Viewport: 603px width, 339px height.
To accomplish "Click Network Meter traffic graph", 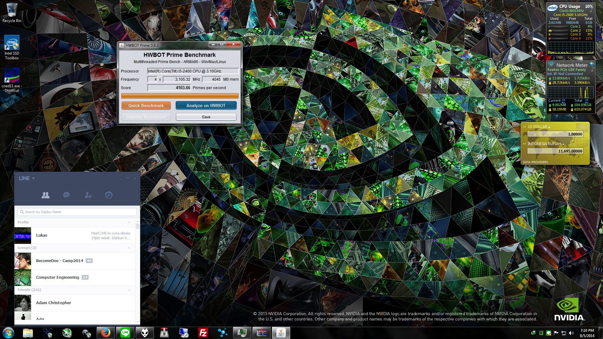I will (571, 92).
